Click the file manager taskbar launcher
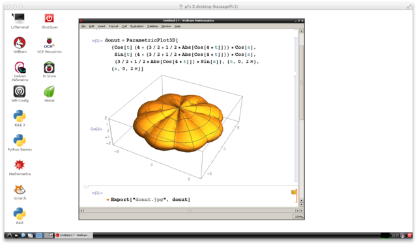This screenshot has width=417, height=245. pyautogui.click(x=16, y=235)
